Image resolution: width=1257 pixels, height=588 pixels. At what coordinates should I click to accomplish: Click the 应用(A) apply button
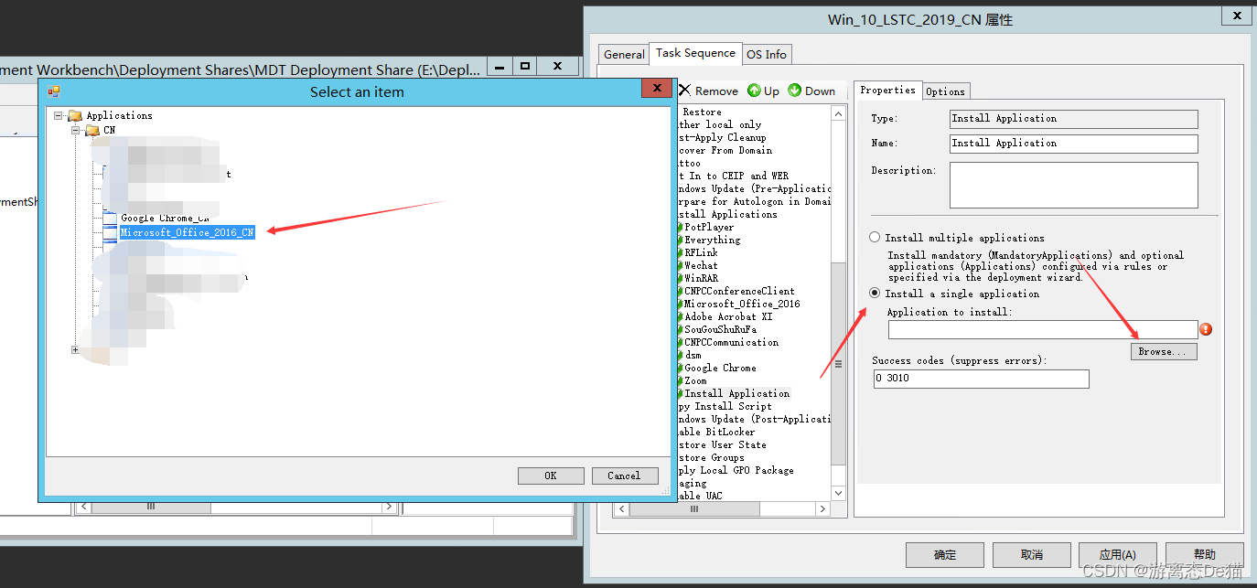pos(1117,554)
